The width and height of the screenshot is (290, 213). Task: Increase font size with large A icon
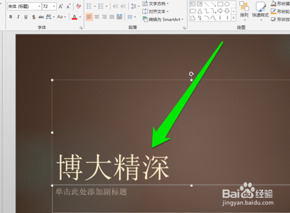tap(61, 6)
